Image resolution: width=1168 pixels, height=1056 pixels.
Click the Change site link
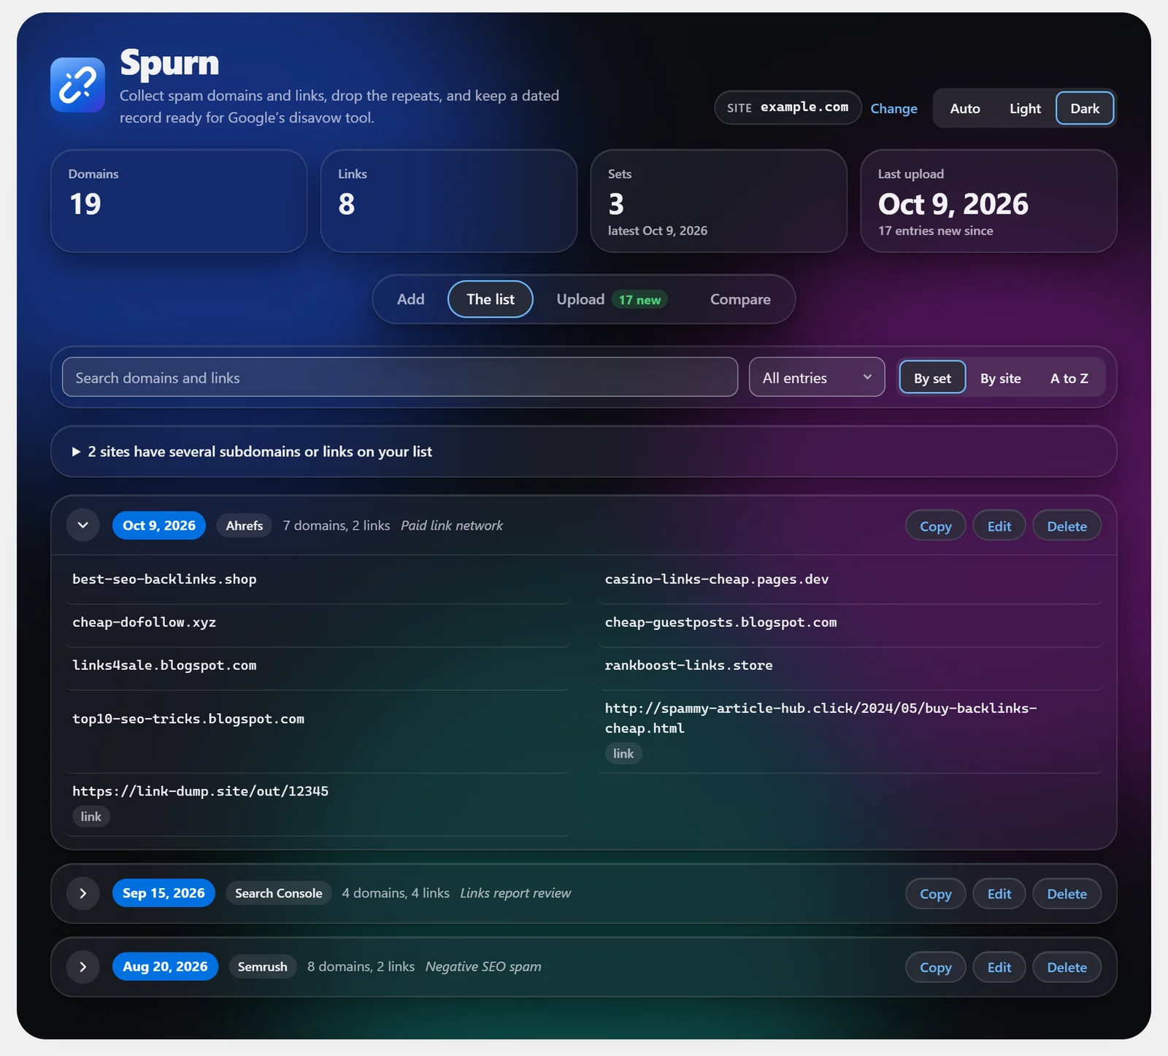[894, 109]
